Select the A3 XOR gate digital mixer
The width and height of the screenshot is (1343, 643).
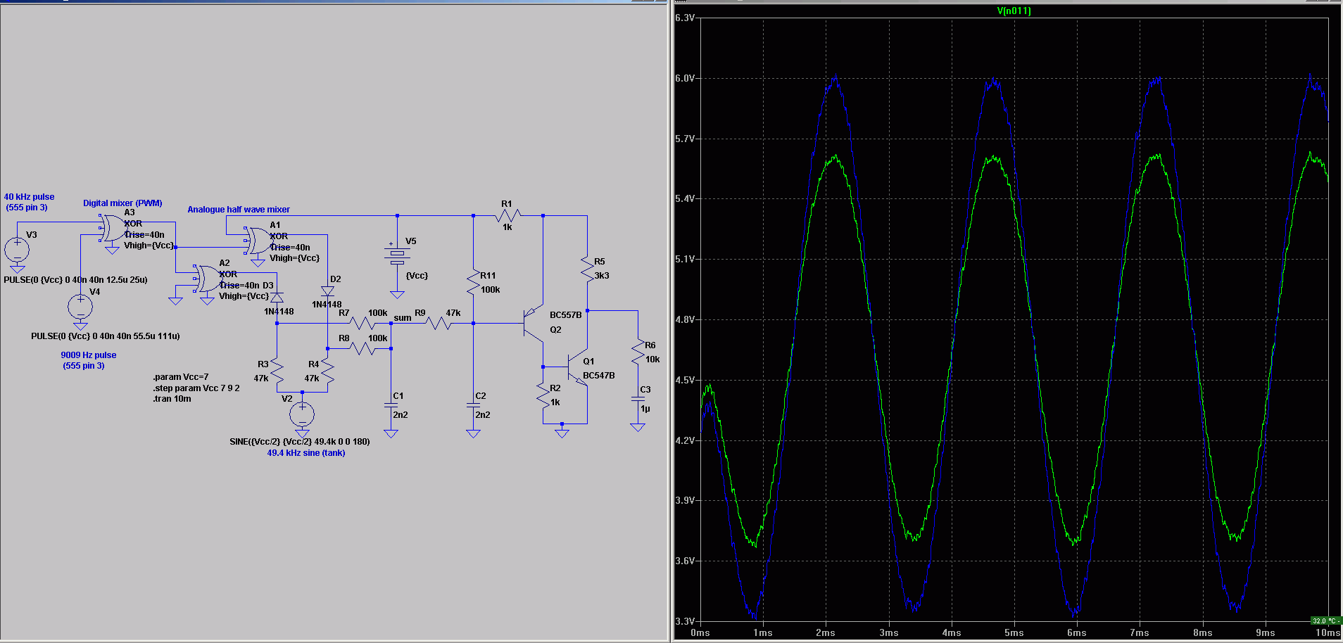(x=113, y=229)
